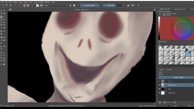Toggle preserve alpha in the toolbar
The width and height of the screenshot is (194, 109).
[74, 5]
